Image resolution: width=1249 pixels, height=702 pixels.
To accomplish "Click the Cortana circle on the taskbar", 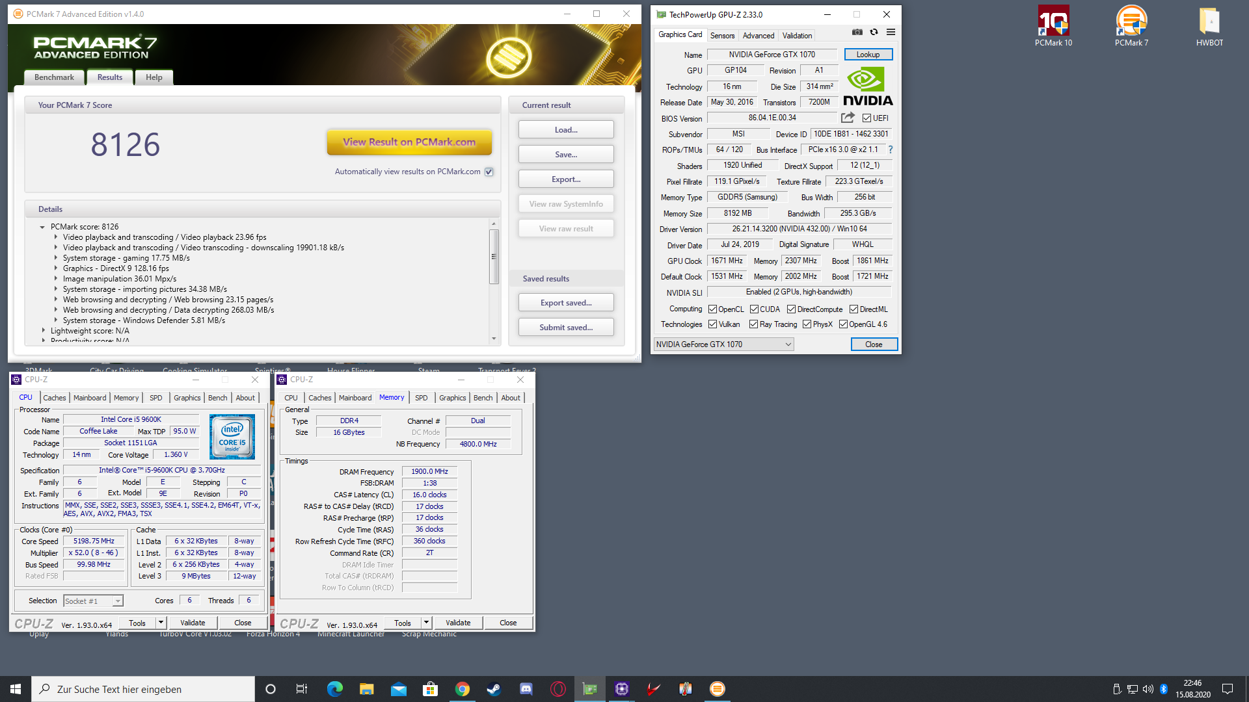I will tap(271, 689).
